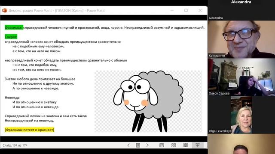Click the 'Слайд 104 из 174' status text
275x154 pixels.
point(15,145)
